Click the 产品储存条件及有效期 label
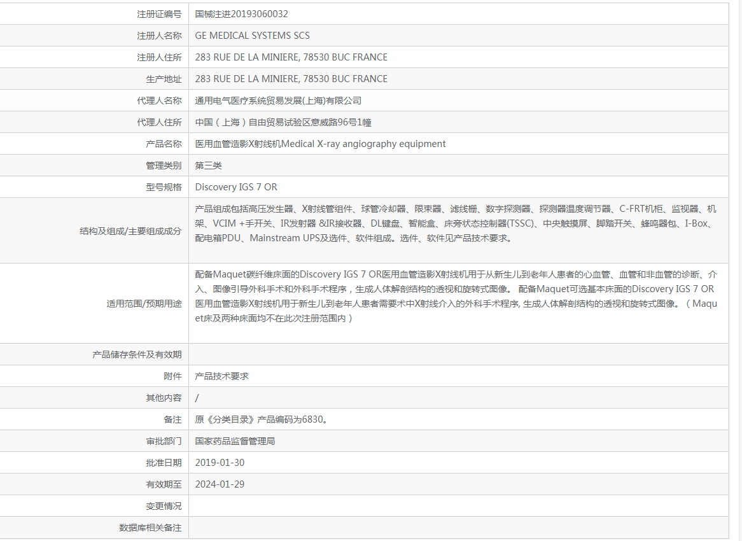The image size is (742, 541). (137, 355)
